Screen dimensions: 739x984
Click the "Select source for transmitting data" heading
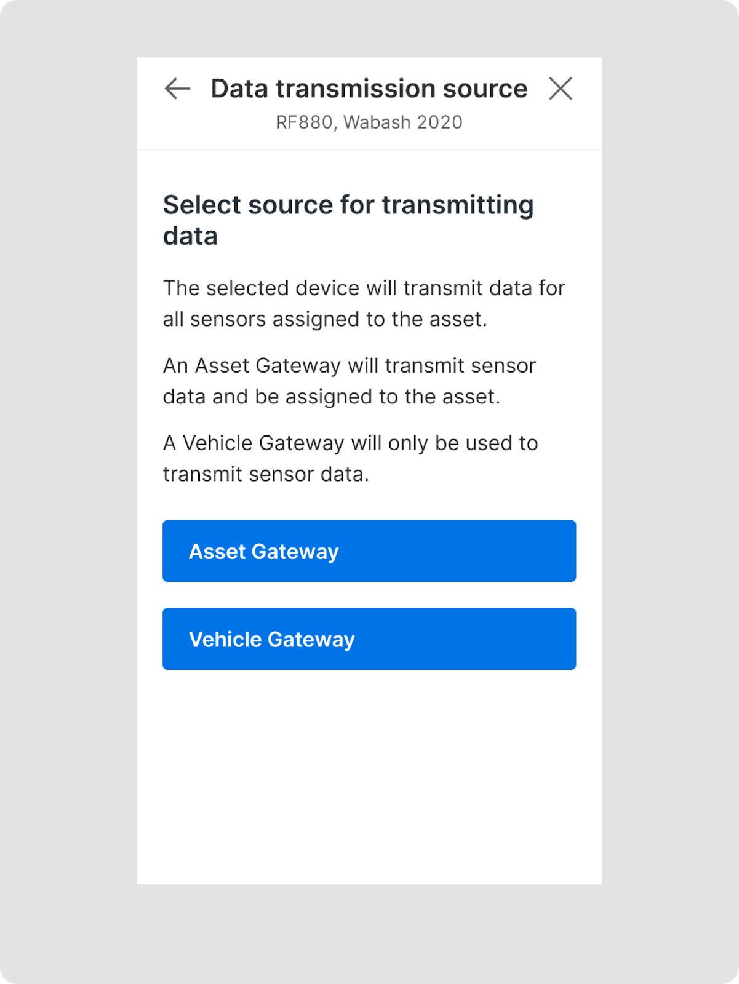coord(348,220)
